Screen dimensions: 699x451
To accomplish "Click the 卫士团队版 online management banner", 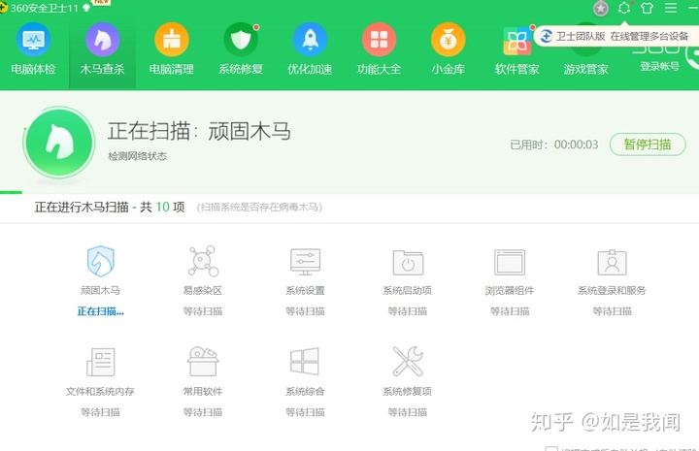I will (x=616, y=36).
